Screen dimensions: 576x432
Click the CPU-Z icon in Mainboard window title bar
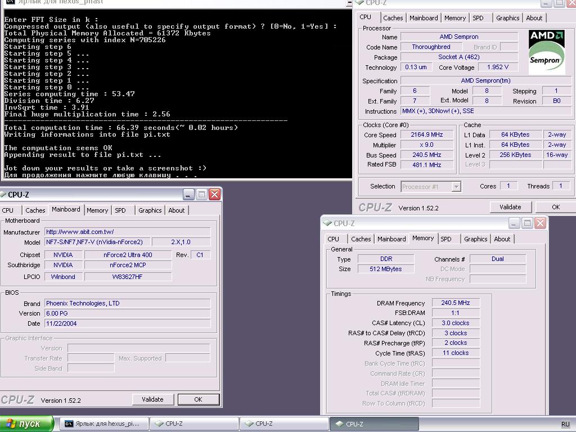3,194
